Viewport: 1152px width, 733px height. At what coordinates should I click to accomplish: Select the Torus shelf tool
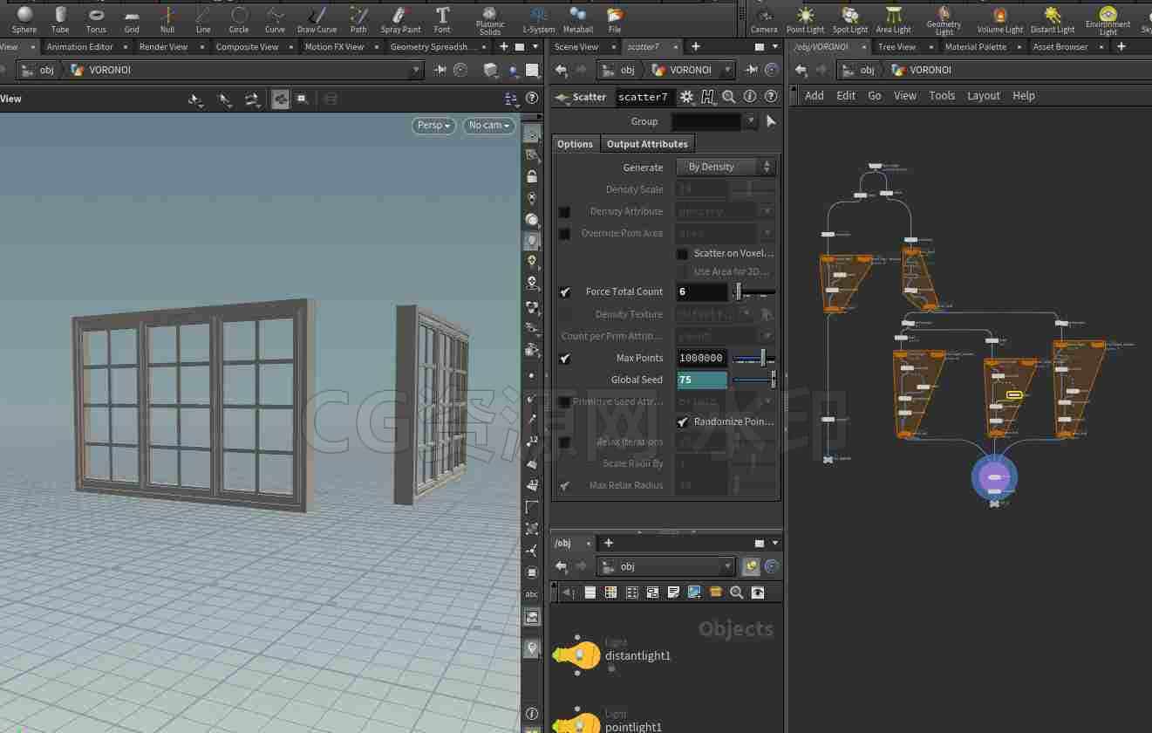(x=96, y=19)
